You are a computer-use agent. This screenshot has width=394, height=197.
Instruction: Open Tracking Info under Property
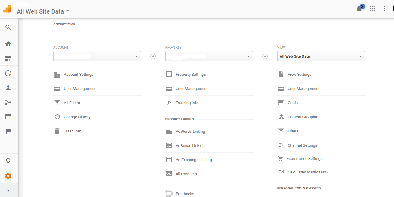[x=187, y=103]
